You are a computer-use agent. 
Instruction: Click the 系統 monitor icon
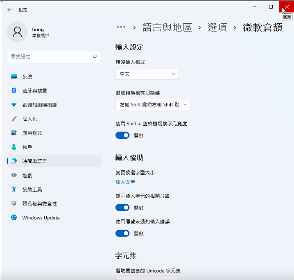pyautogui.click(x=14, y=77)
